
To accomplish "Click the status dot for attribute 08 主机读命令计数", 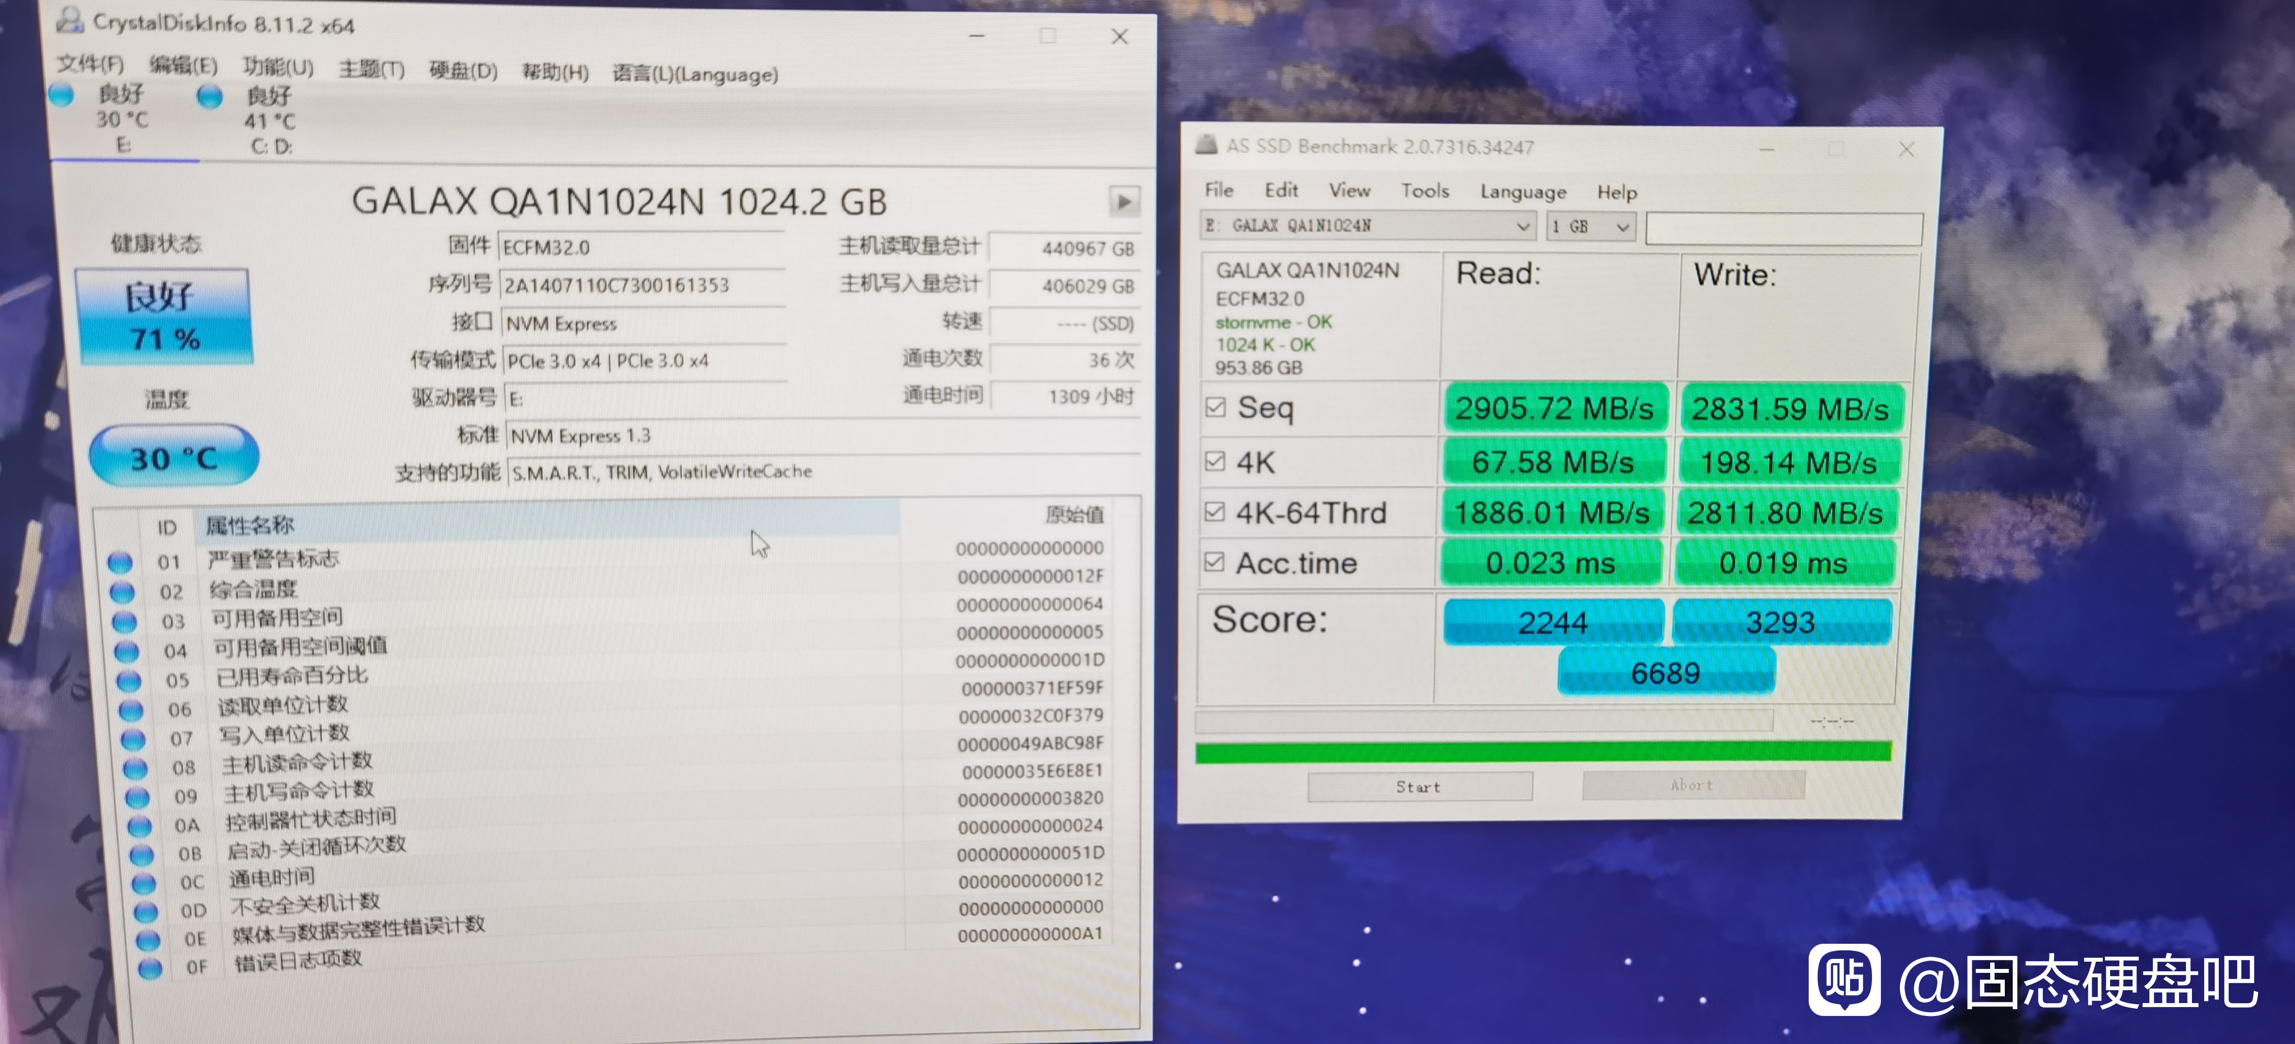I will click(136, 769).
